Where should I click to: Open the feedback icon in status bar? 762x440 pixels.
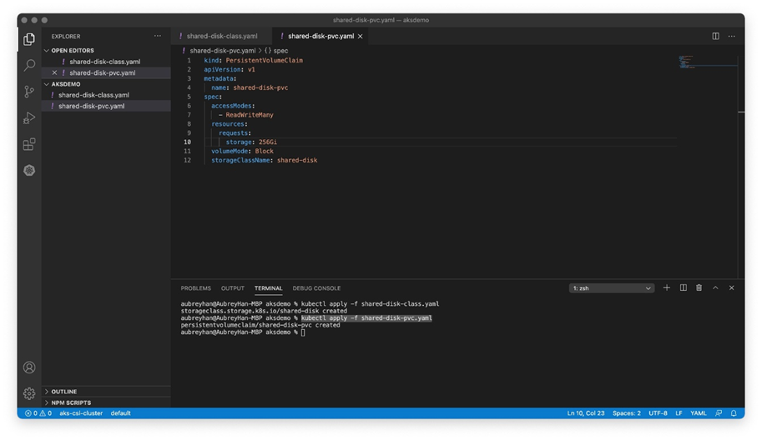(719, 413)
